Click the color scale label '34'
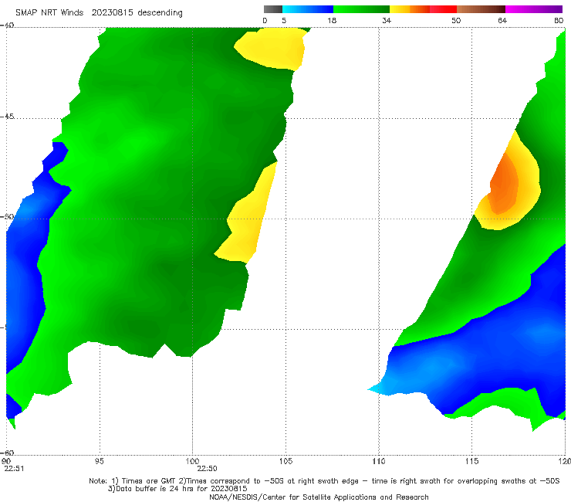Viewport: 571px width, 502px height. (x=387, y=20)
